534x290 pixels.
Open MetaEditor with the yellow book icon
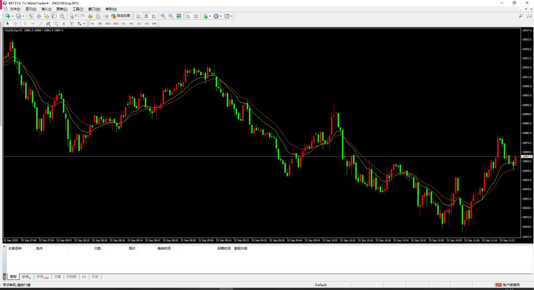[90, 16]
